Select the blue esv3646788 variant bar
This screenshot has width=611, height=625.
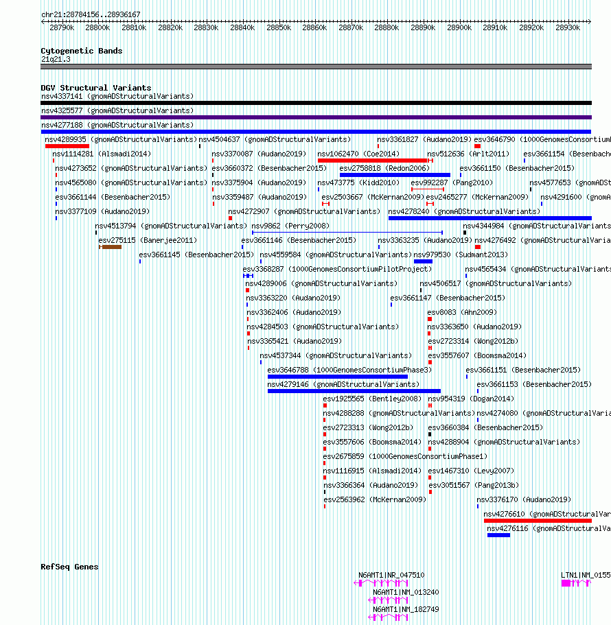pyautogui.click(x=338, y=377)
